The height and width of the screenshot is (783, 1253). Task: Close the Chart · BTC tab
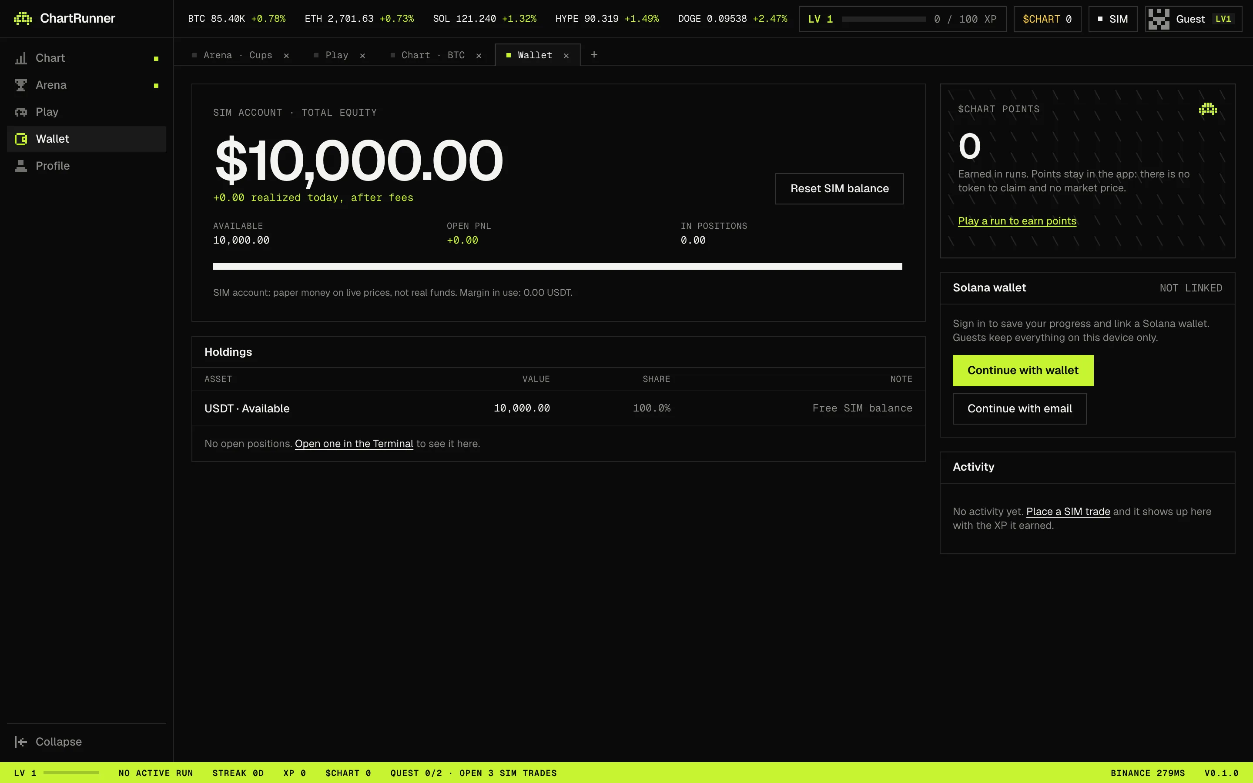[x=479, y=55]
